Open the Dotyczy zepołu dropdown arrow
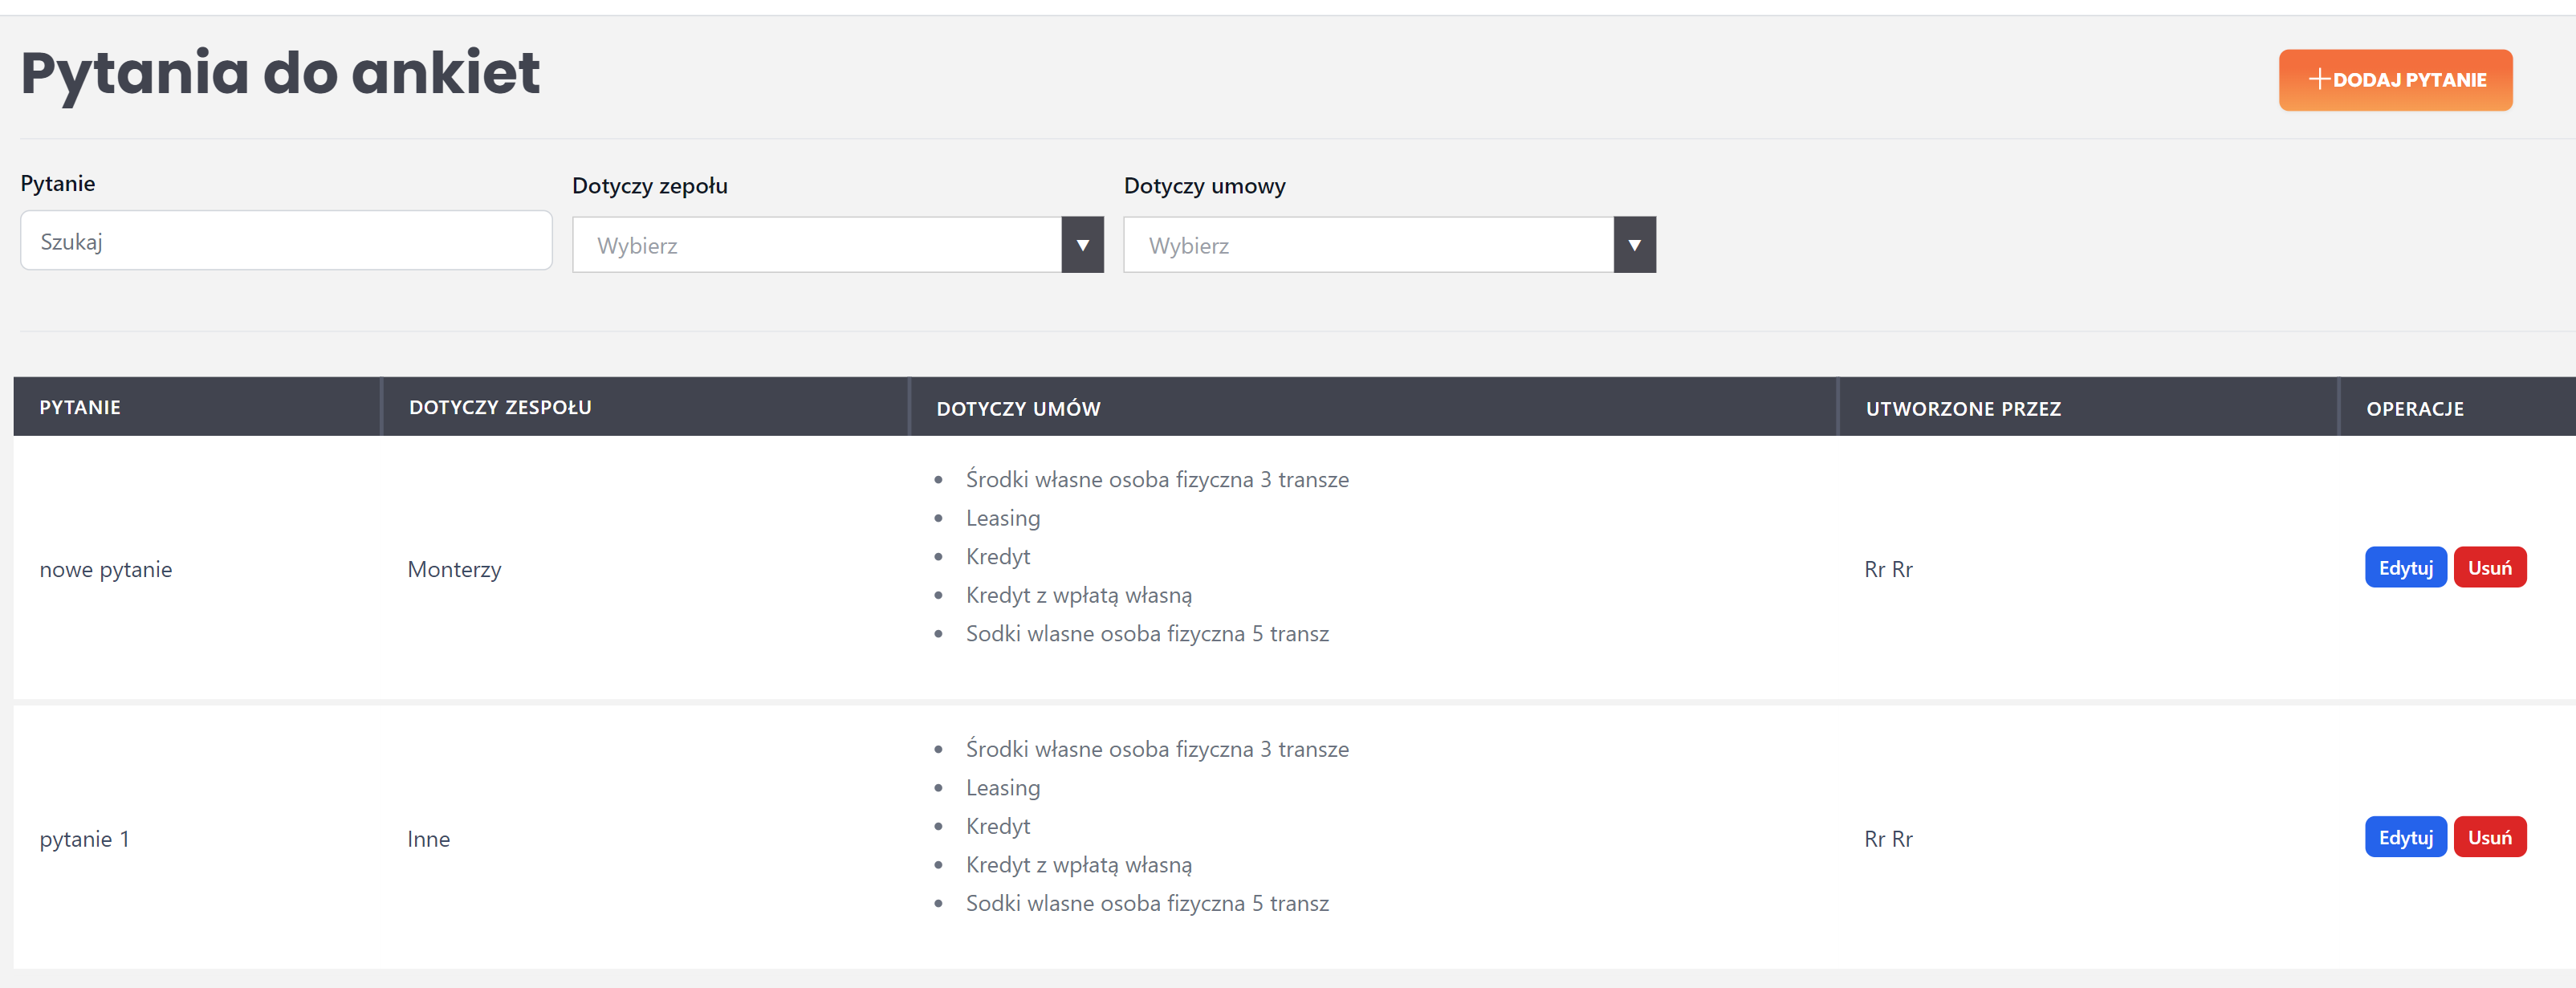Viewport: 2576px width, 988px height. pyautogui.click(x=1082, y=245)
